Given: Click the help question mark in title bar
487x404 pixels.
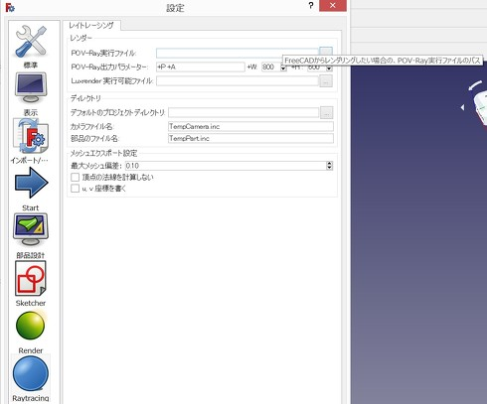Looking at the screenshot, I should click(x=311, y=6).
